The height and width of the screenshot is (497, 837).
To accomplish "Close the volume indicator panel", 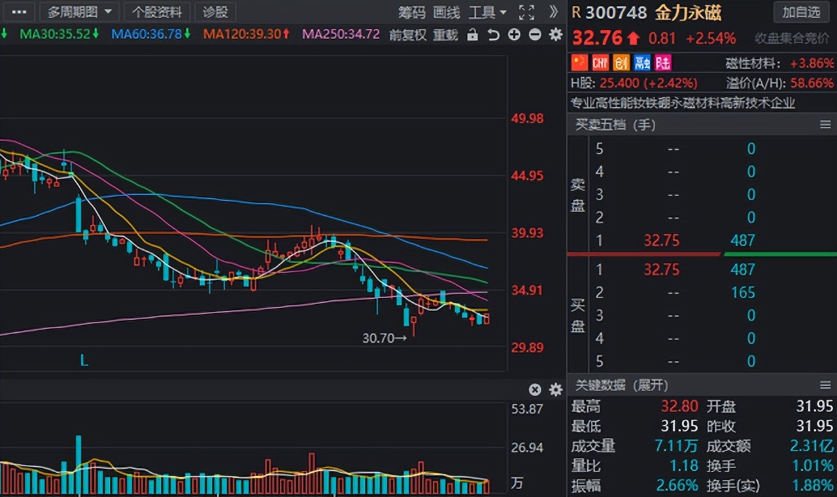I will 535,390.
